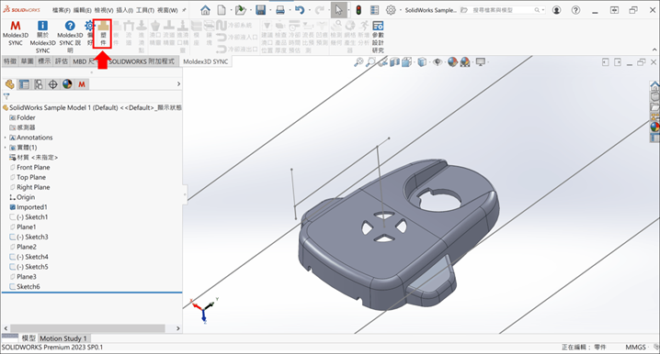Viewport: 660px width, 354px height.
Task: Click the Moldex3D SYNC ribbon button
Action: coord(16,34)
